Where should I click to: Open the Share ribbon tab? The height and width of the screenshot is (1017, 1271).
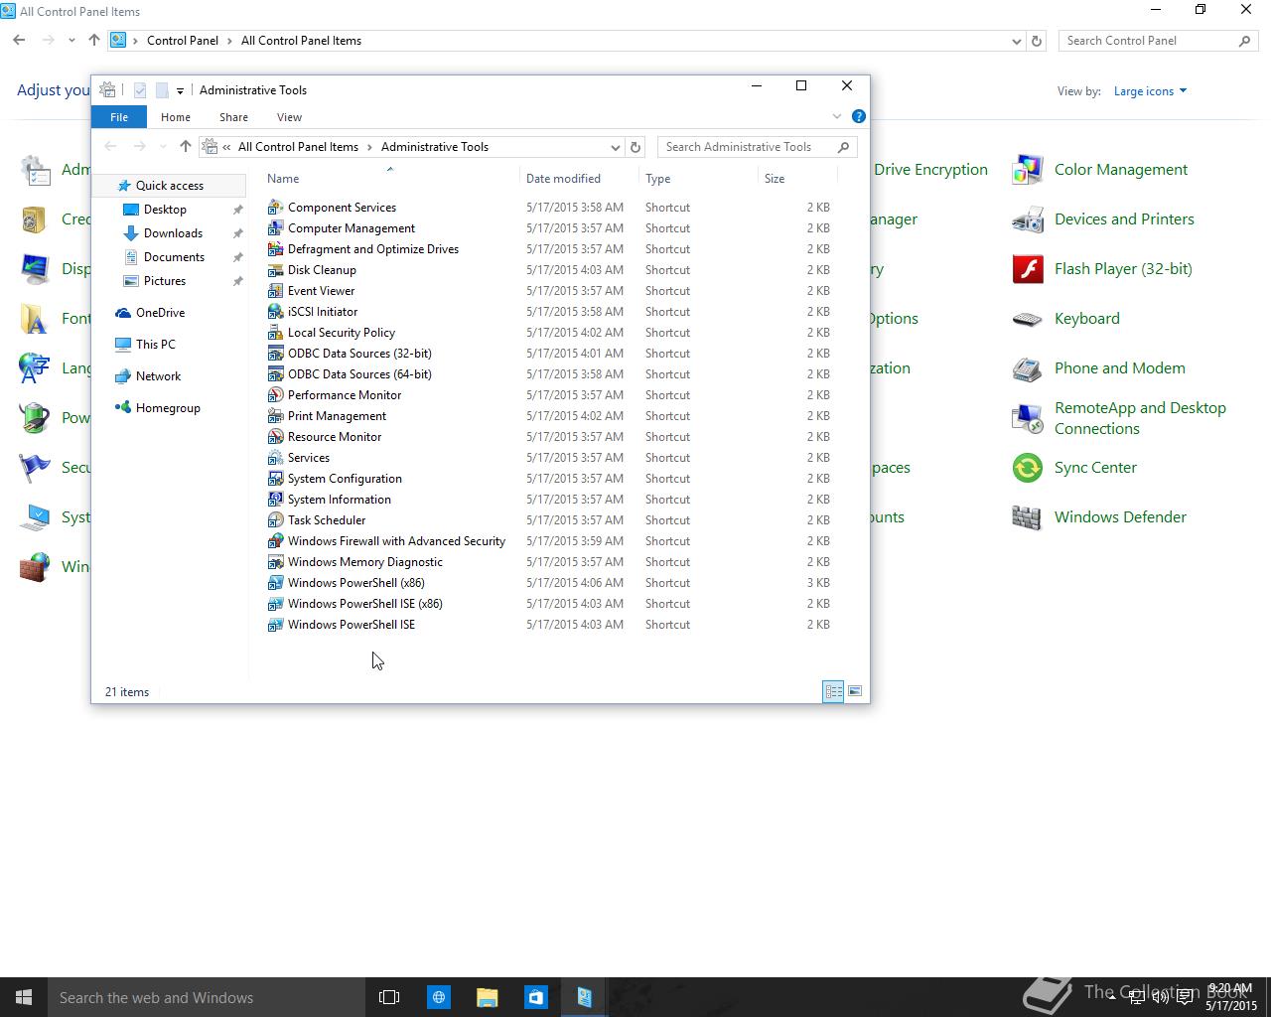(x=233, y=117)
